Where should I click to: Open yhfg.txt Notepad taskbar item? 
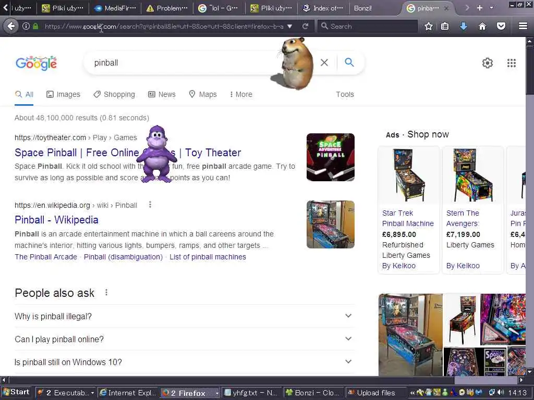251,393
